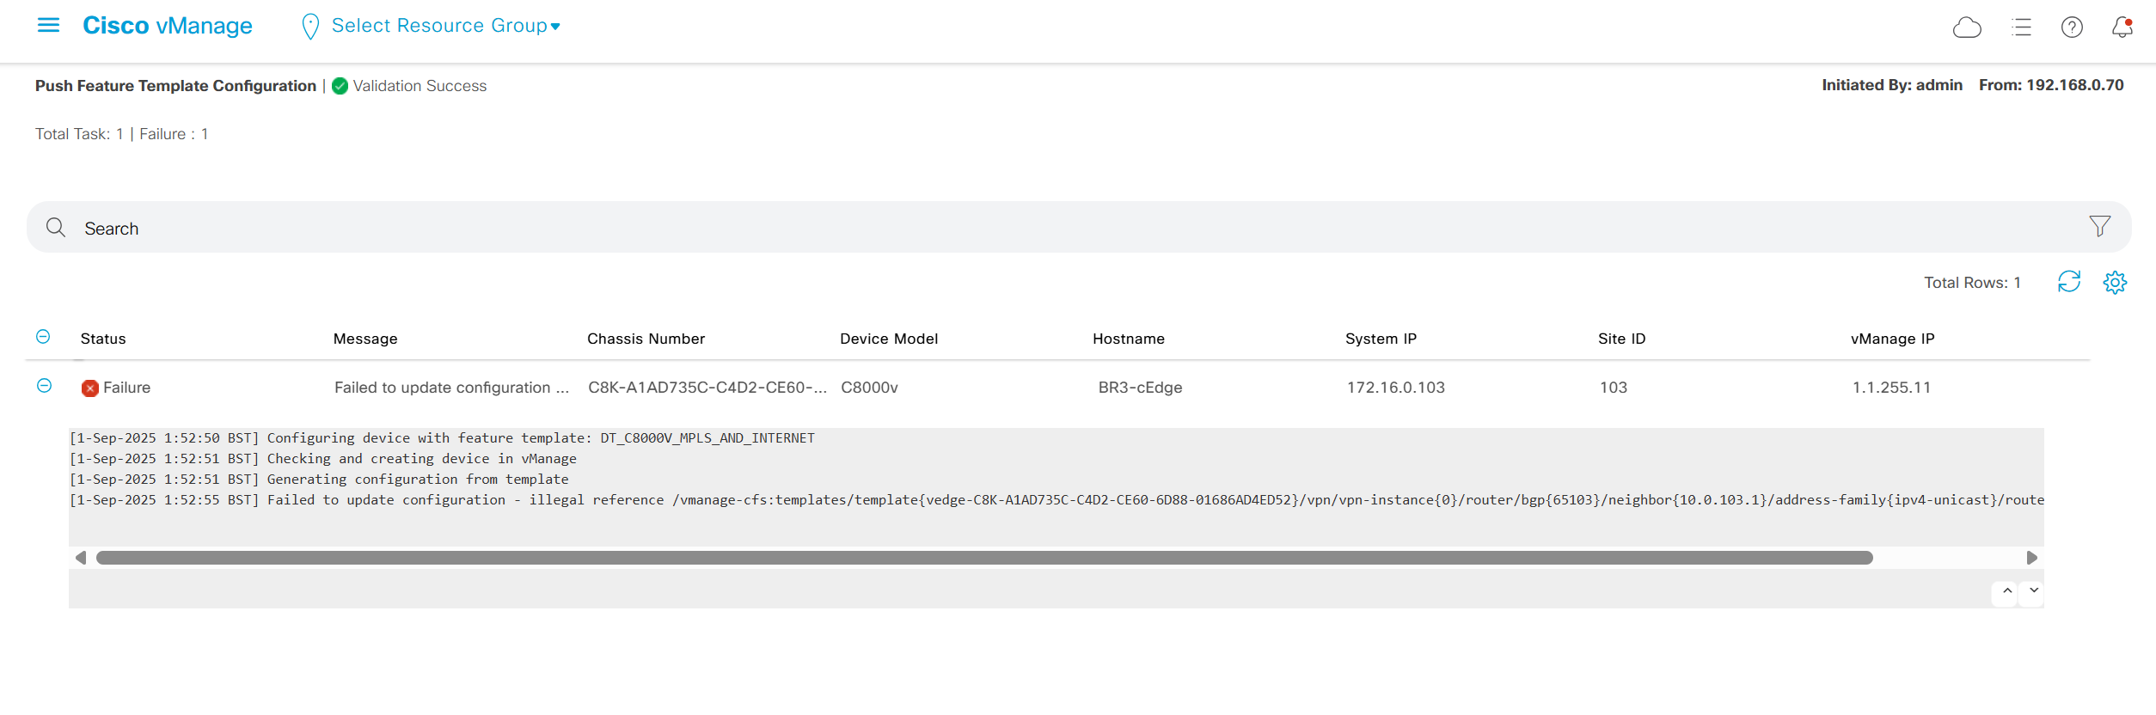Open the task list icon

point(2021,27)
